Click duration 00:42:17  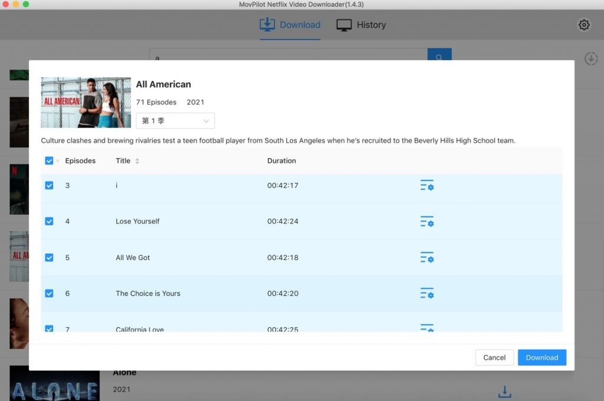(x=283, y=185)
